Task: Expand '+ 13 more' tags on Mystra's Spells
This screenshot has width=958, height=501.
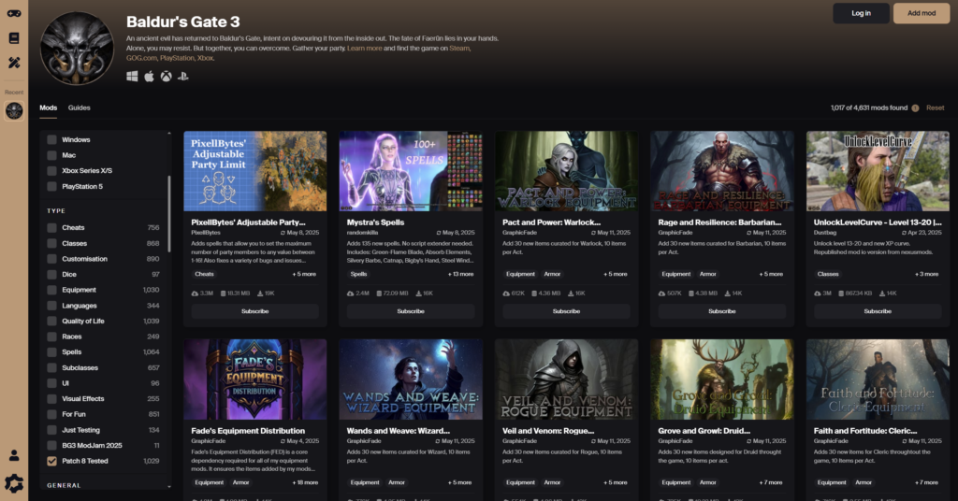Action: pos(460,274)
